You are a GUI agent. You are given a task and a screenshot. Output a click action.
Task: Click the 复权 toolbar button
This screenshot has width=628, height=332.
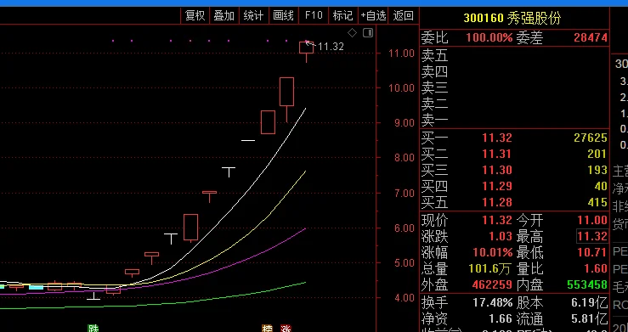click(x=195, y=15)
